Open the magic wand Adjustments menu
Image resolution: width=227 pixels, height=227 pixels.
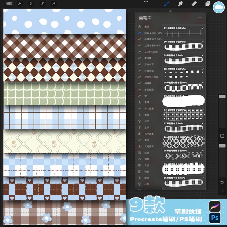coord(31,4)
